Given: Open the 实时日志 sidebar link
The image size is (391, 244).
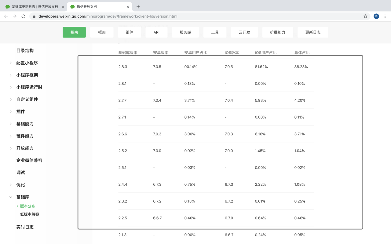Looking at the screenshot, I should pyautogui.click(x=25, y=227).
